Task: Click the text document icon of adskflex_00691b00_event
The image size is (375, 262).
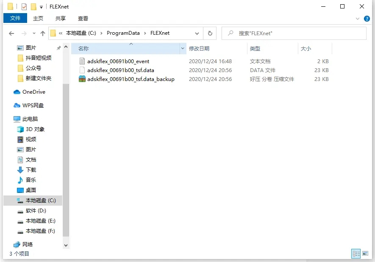Action: pos(82,61)
